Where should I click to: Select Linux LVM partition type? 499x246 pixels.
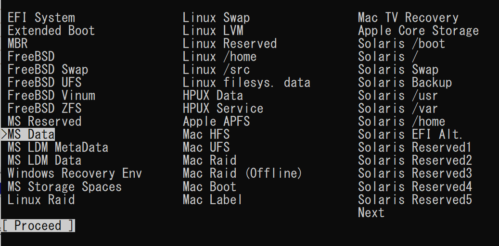213,31
